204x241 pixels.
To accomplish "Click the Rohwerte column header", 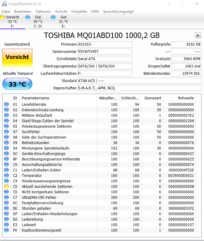I will (179, 98).
